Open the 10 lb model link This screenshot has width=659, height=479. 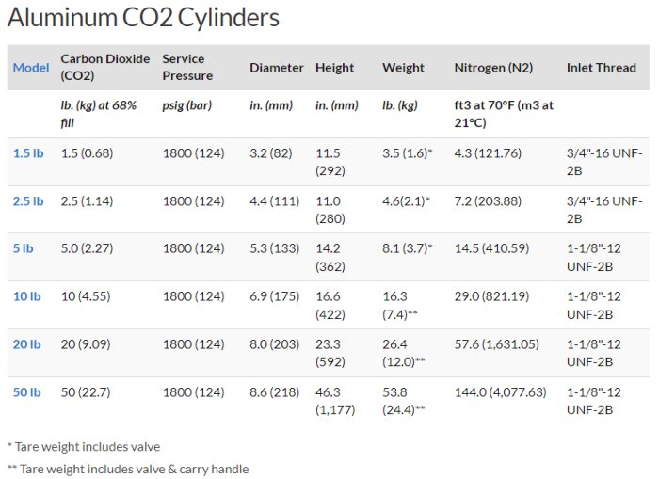tap(26, 296)
